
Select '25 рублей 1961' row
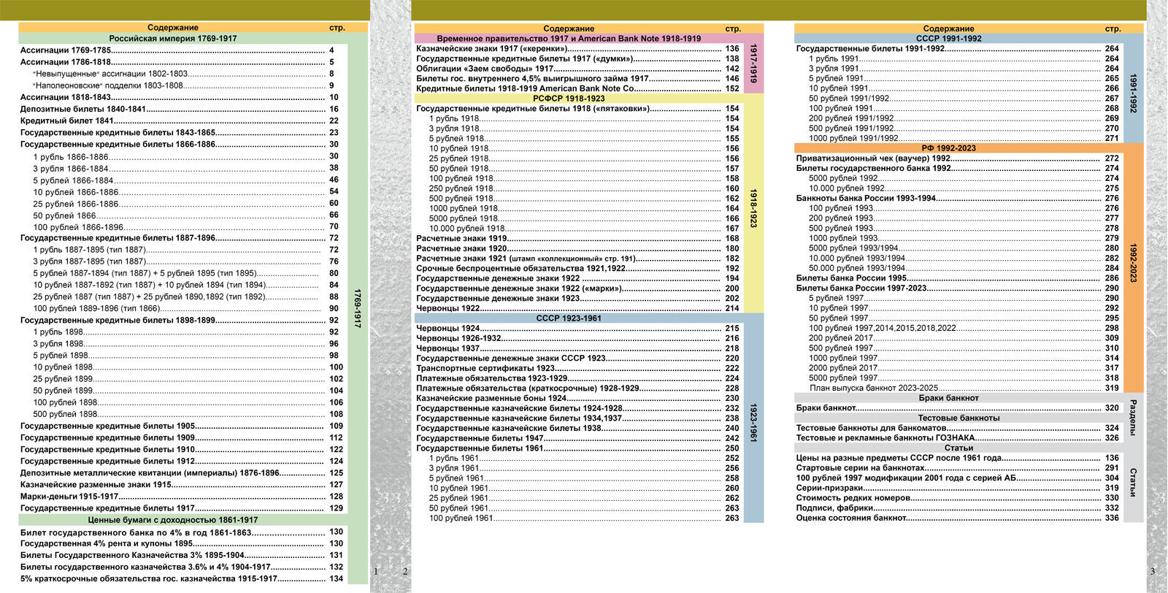[x=584, y=498]
